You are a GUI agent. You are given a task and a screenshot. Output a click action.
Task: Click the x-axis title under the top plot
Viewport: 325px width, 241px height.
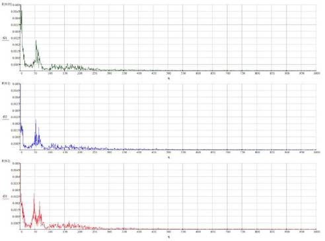pos(169,78)
